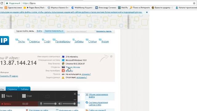Click the speaker icon in recorder
Image resolution: width=197 pixels, height=111 pixels.
(60, 104)
